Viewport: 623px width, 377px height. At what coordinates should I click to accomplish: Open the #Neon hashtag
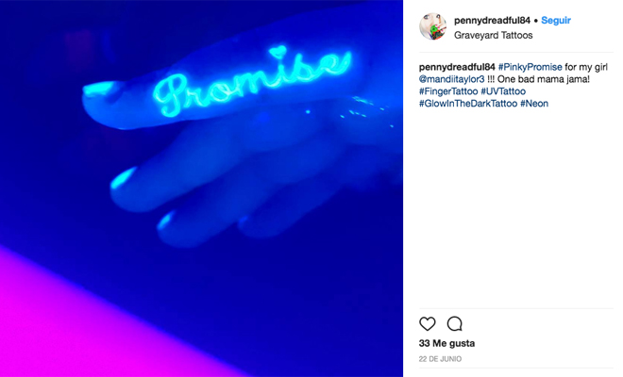(x=534, y=104)
